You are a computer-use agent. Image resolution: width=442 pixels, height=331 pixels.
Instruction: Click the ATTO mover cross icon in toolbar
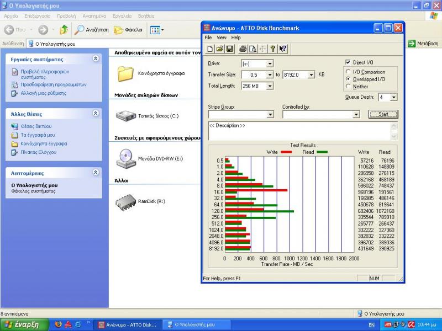tap(262, 49)
